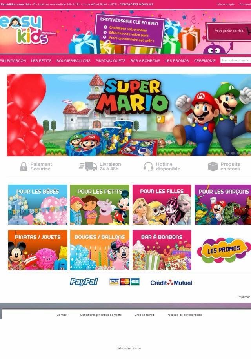Follow the CONTACTEZ NOUS ICI link

tap(136, 4)
